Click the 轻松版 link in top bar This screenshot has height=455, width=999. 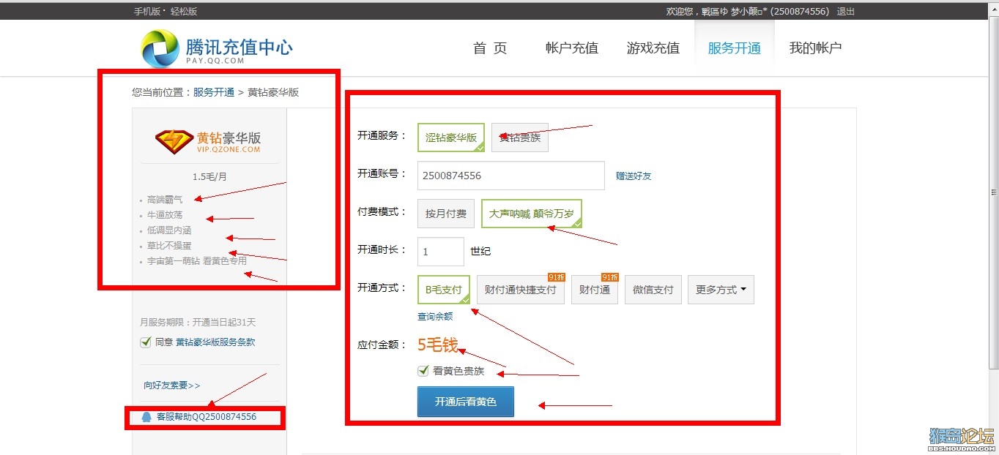[184, 12]
